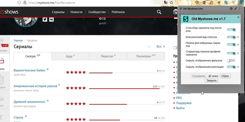The image size is (245, 122).
Task: Open Сообщество in top navigation
Action: click(x=97, y=12)
